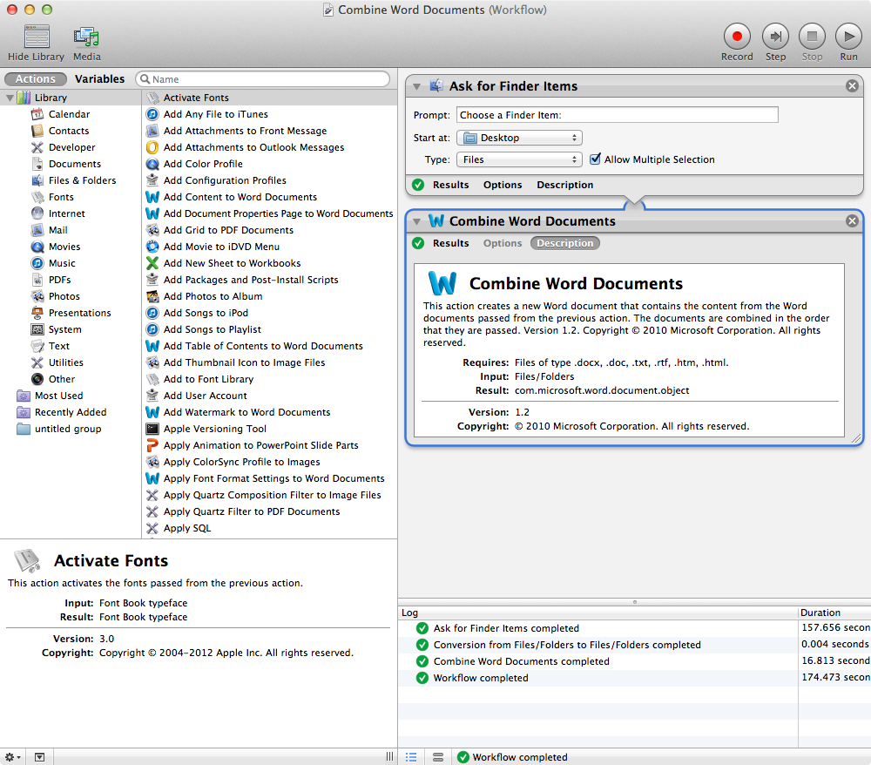The width and height of the screenshot is (871, 765).
Task: Show the log list view
Action: coord(411,757)
